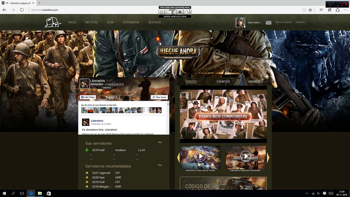Open Task View on taskbar
Image resolution: width=350 pixels, height=197 pixels.
pos(22,193)
